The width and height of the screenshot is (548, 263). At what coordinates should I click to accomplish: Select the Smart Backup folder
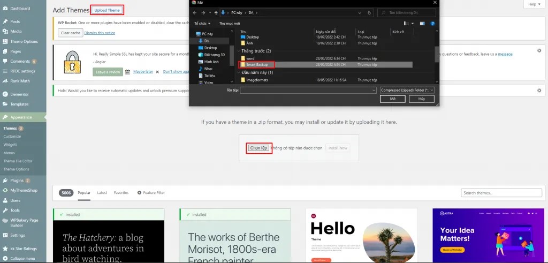coord(257,65)
